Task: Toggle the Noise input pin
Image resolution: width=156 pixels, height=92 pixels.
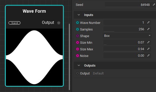Action: coord(77,56)
